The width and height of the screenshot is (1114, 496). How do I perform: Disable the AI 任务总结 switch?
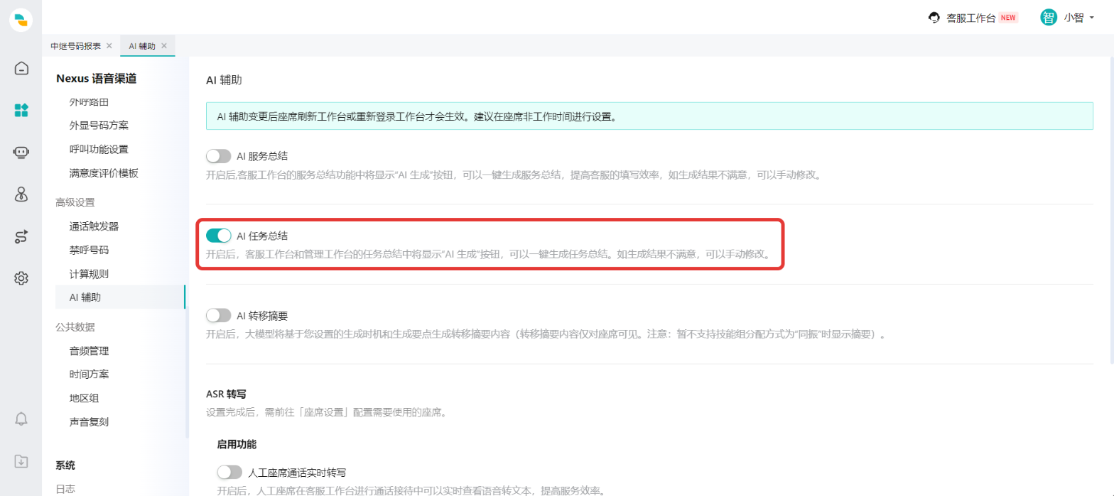(219, 236)
